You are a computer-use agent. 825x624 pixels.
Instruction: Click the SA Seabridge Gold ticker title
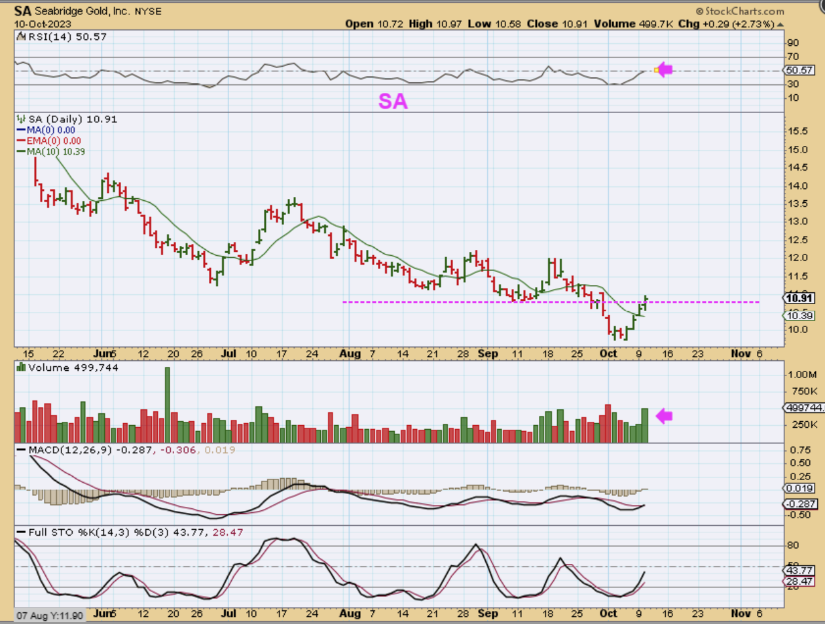pyautogui.click(x=88, y=11)
